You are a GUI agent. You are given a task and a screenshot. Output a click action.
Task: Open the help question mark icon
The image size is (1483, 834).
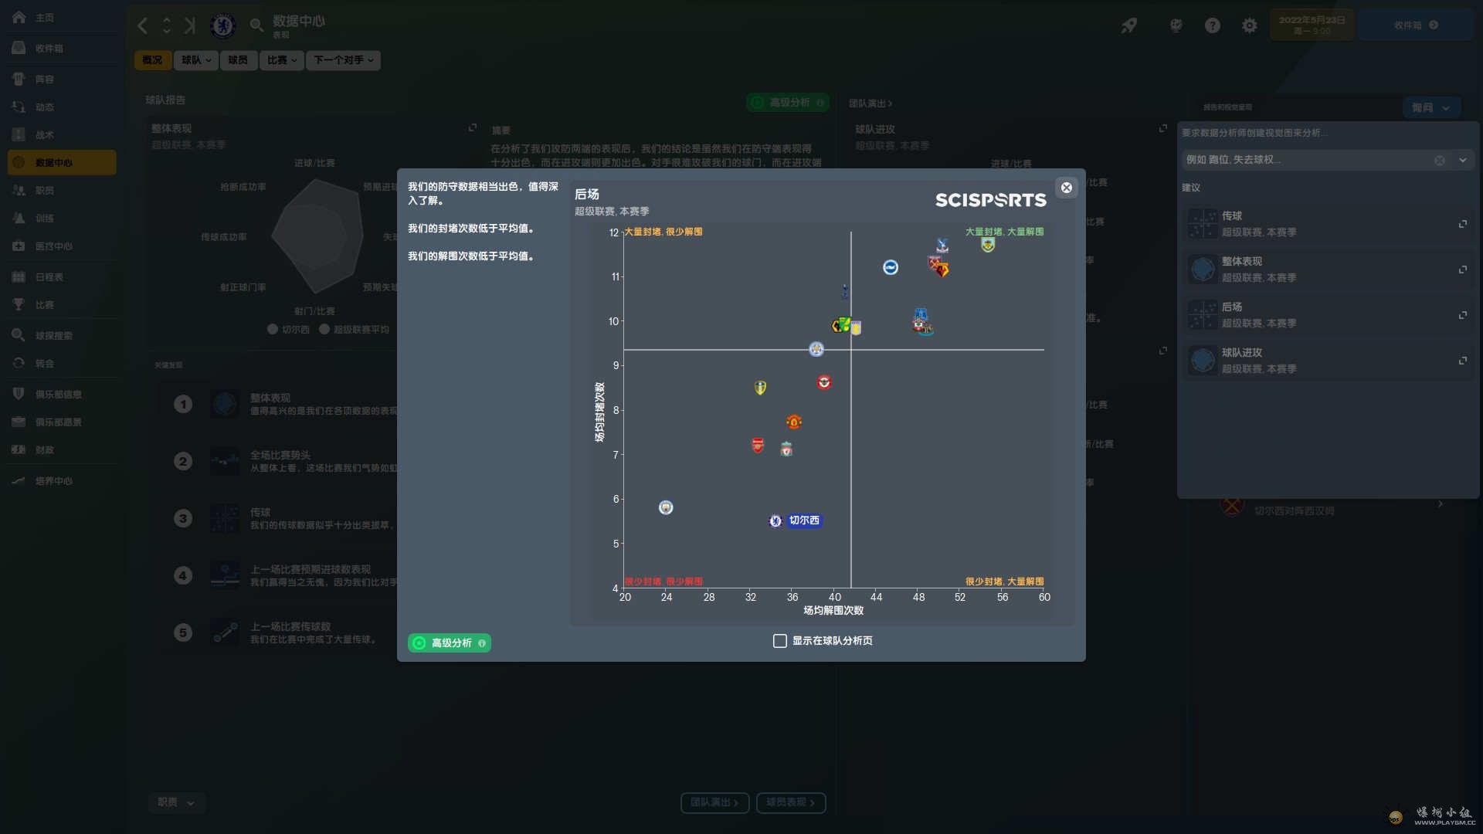click(1213, 25)
